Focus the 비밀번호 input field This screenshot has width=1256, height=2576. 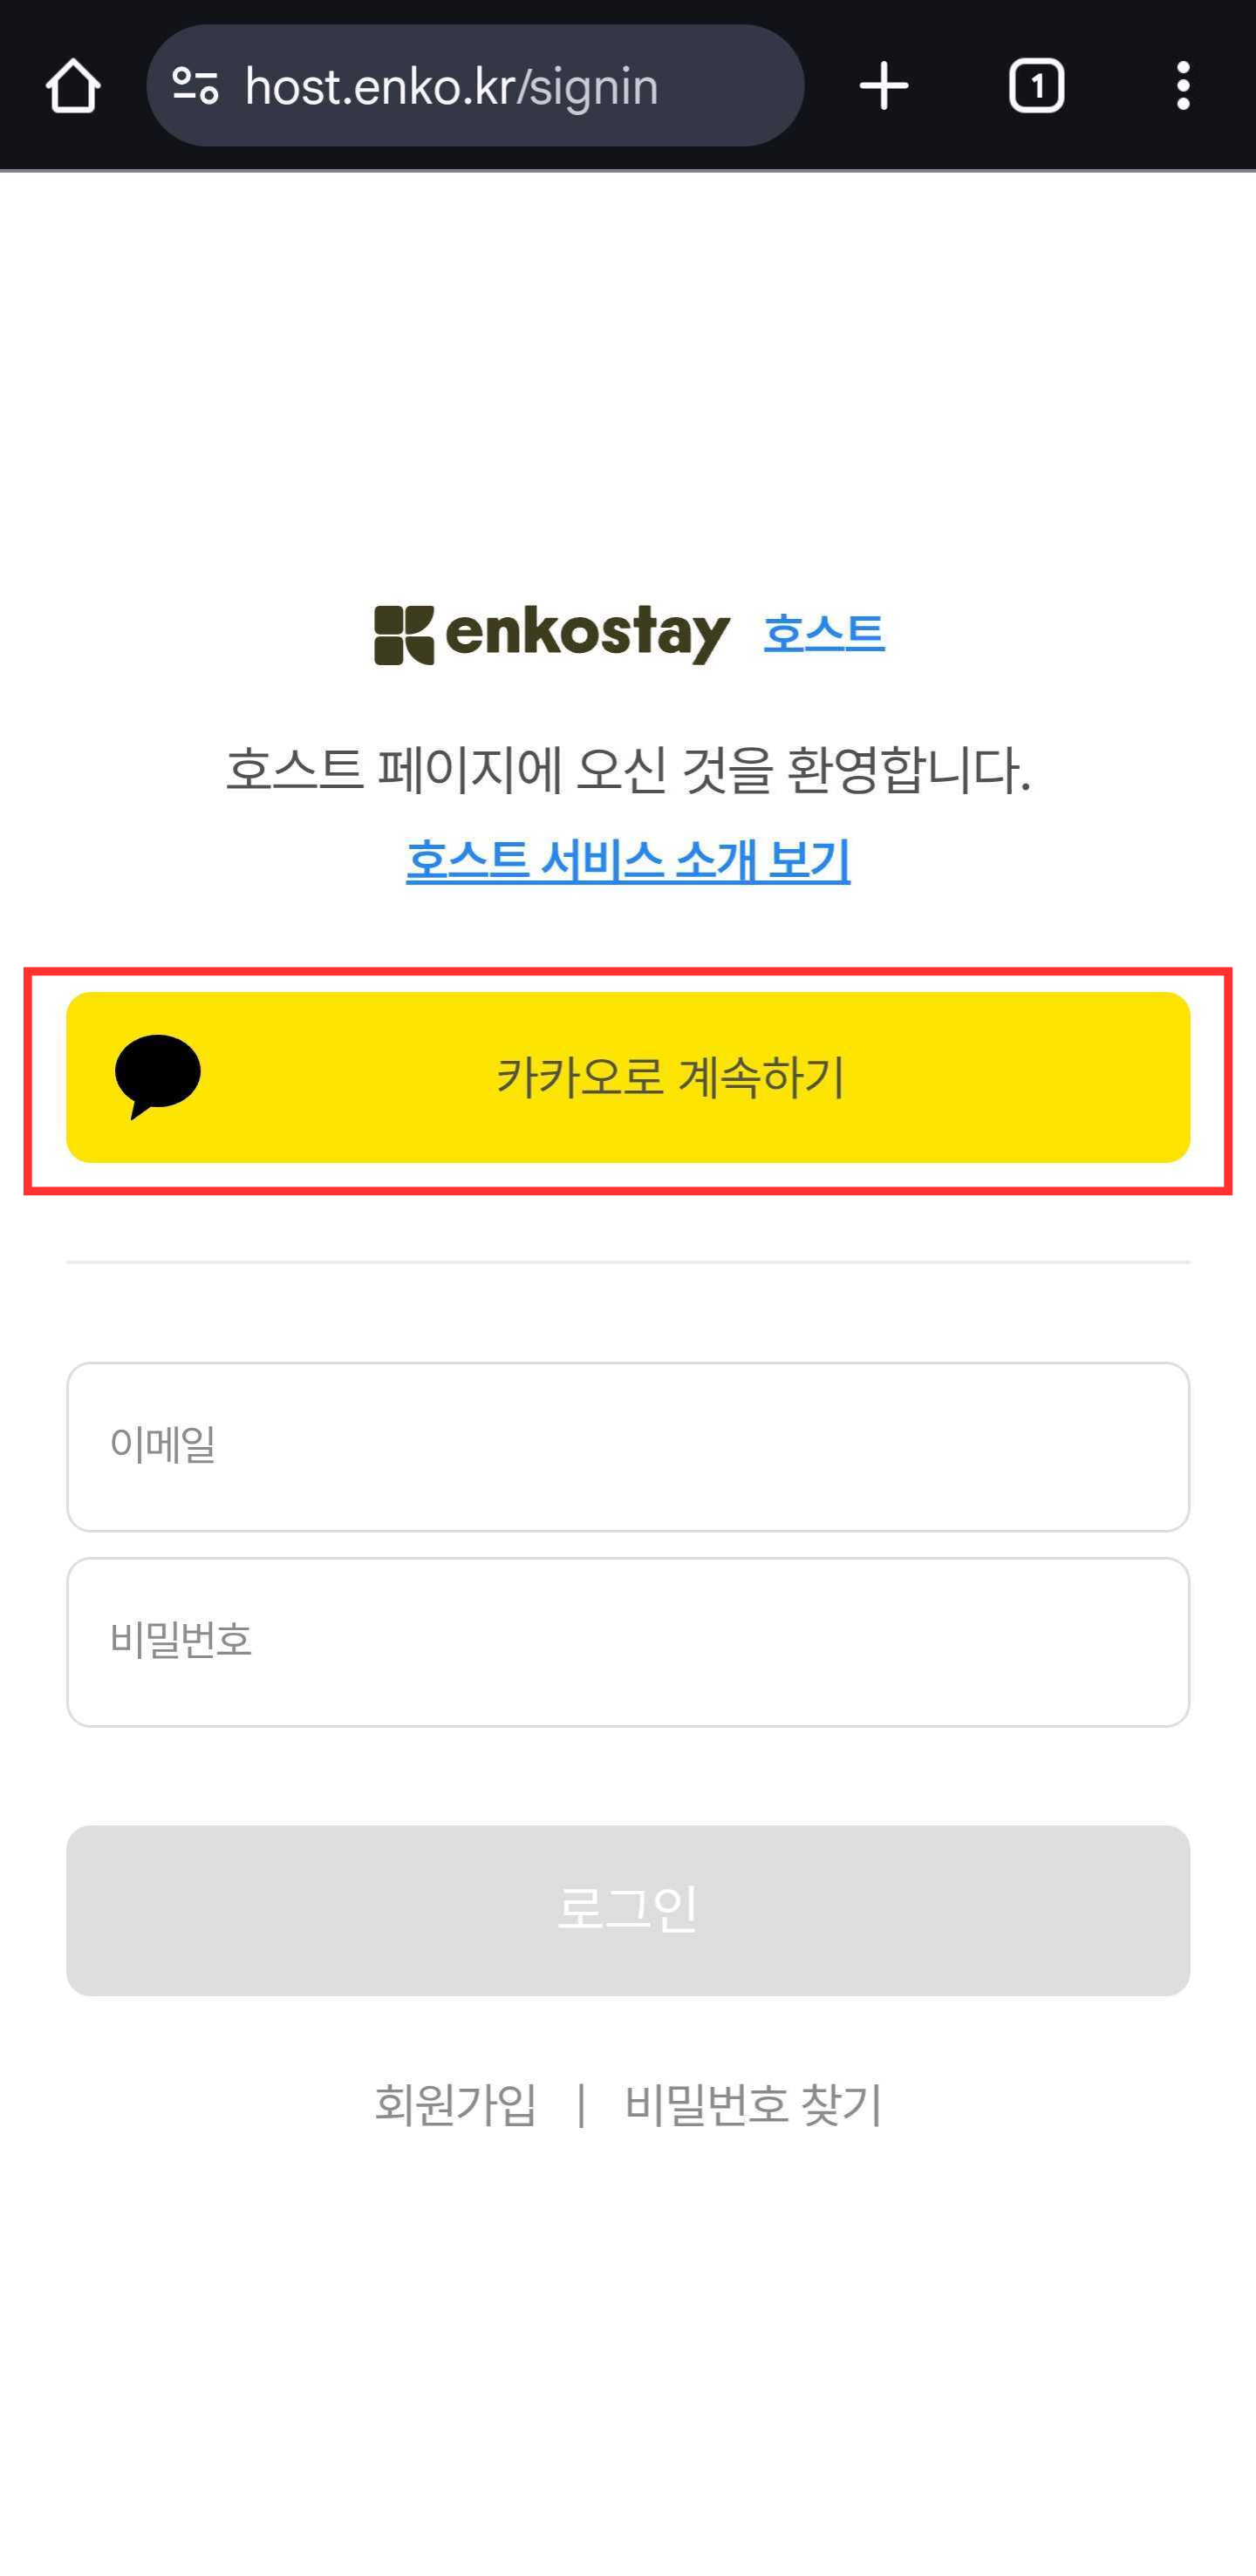pos(627,1641)
